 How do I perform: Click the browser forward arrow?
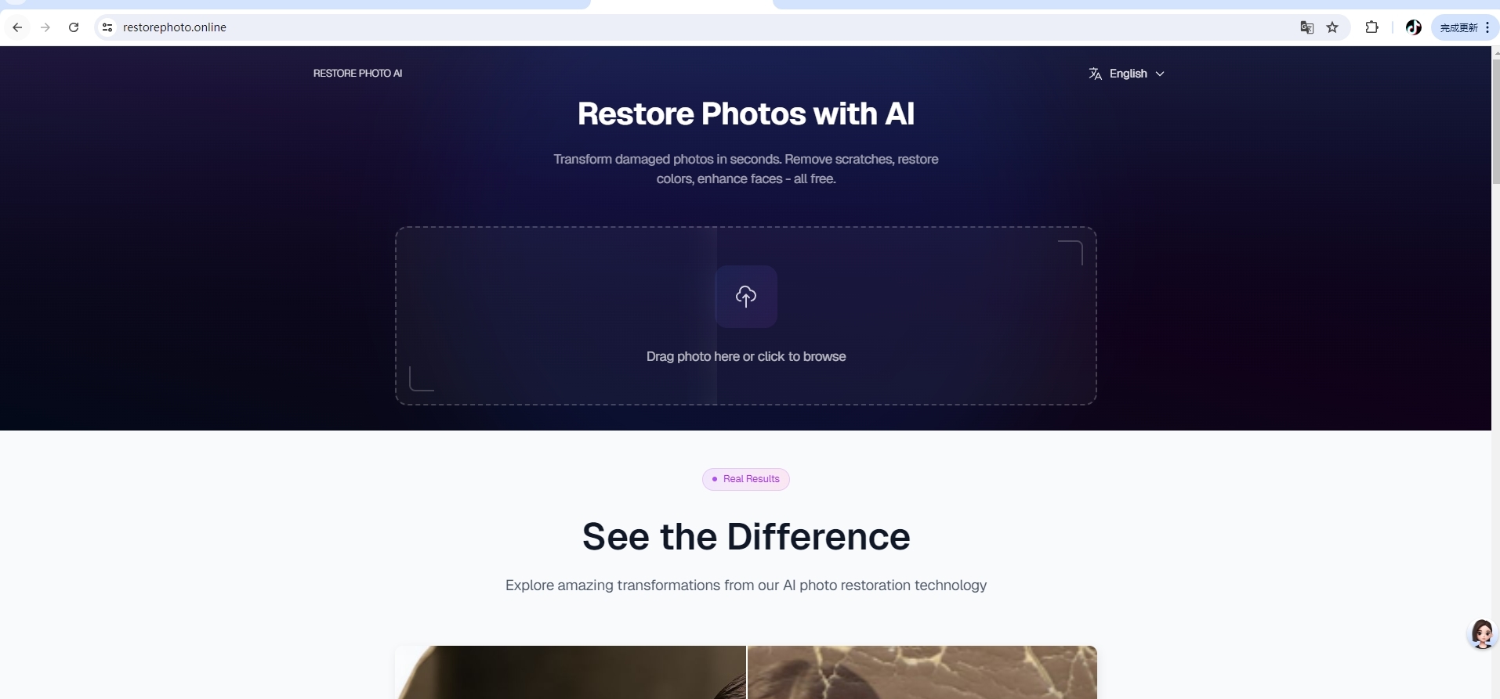click(45, 27)
